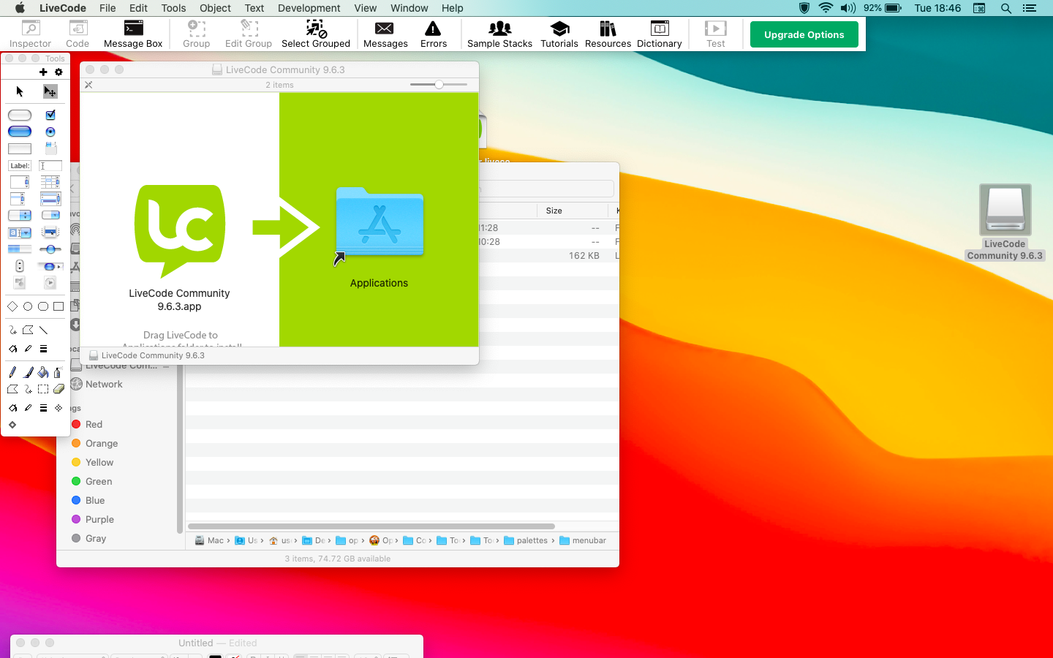The image size is (1053, 658).
Task: Pick the combo box control
Action: point(20,232)
